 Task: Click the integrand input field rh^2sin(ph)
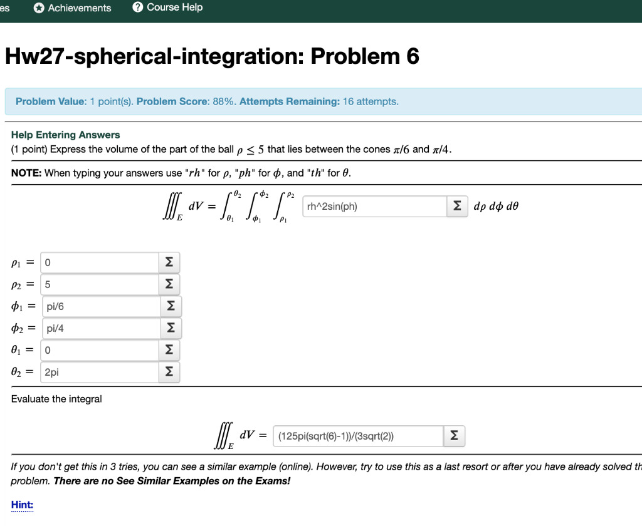[x=375, y=206]
